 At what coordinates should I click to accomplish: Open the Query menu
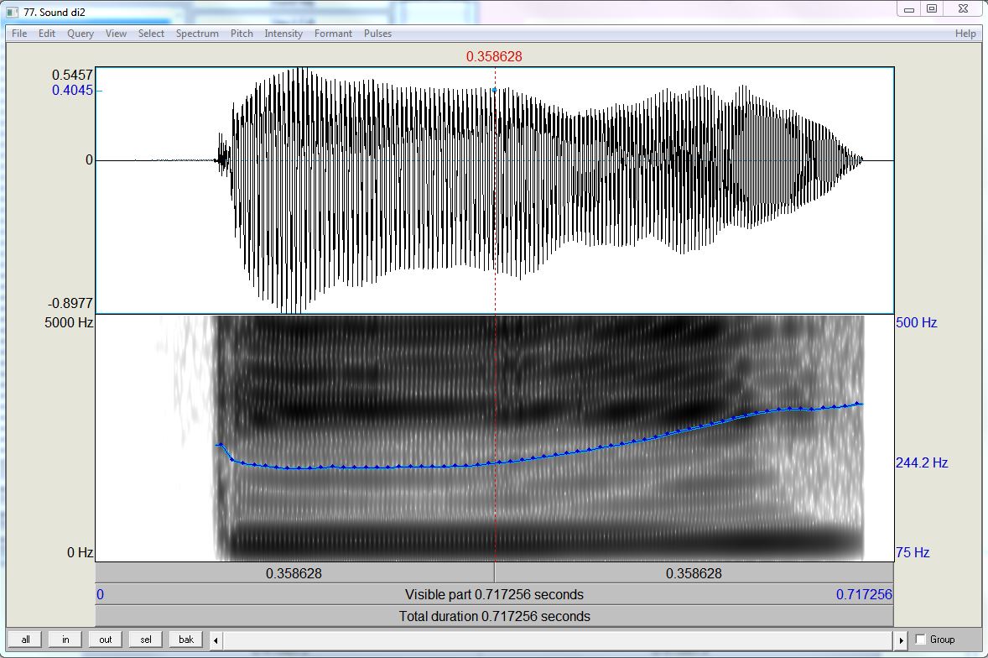pos(81,34)
